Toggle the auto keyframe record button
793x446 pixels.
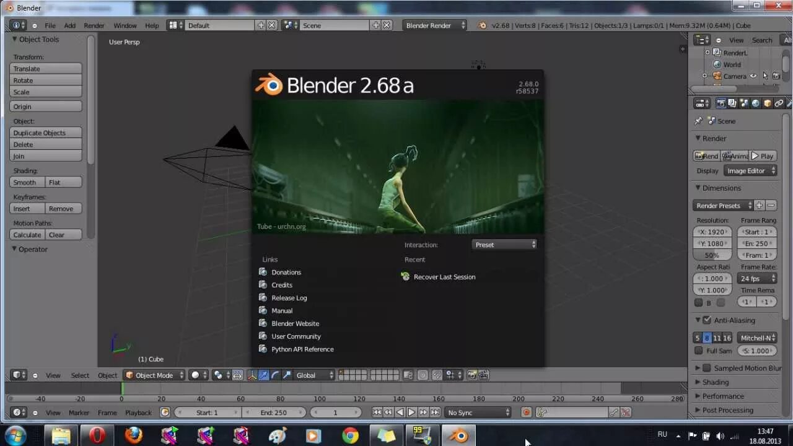point(527,413)
